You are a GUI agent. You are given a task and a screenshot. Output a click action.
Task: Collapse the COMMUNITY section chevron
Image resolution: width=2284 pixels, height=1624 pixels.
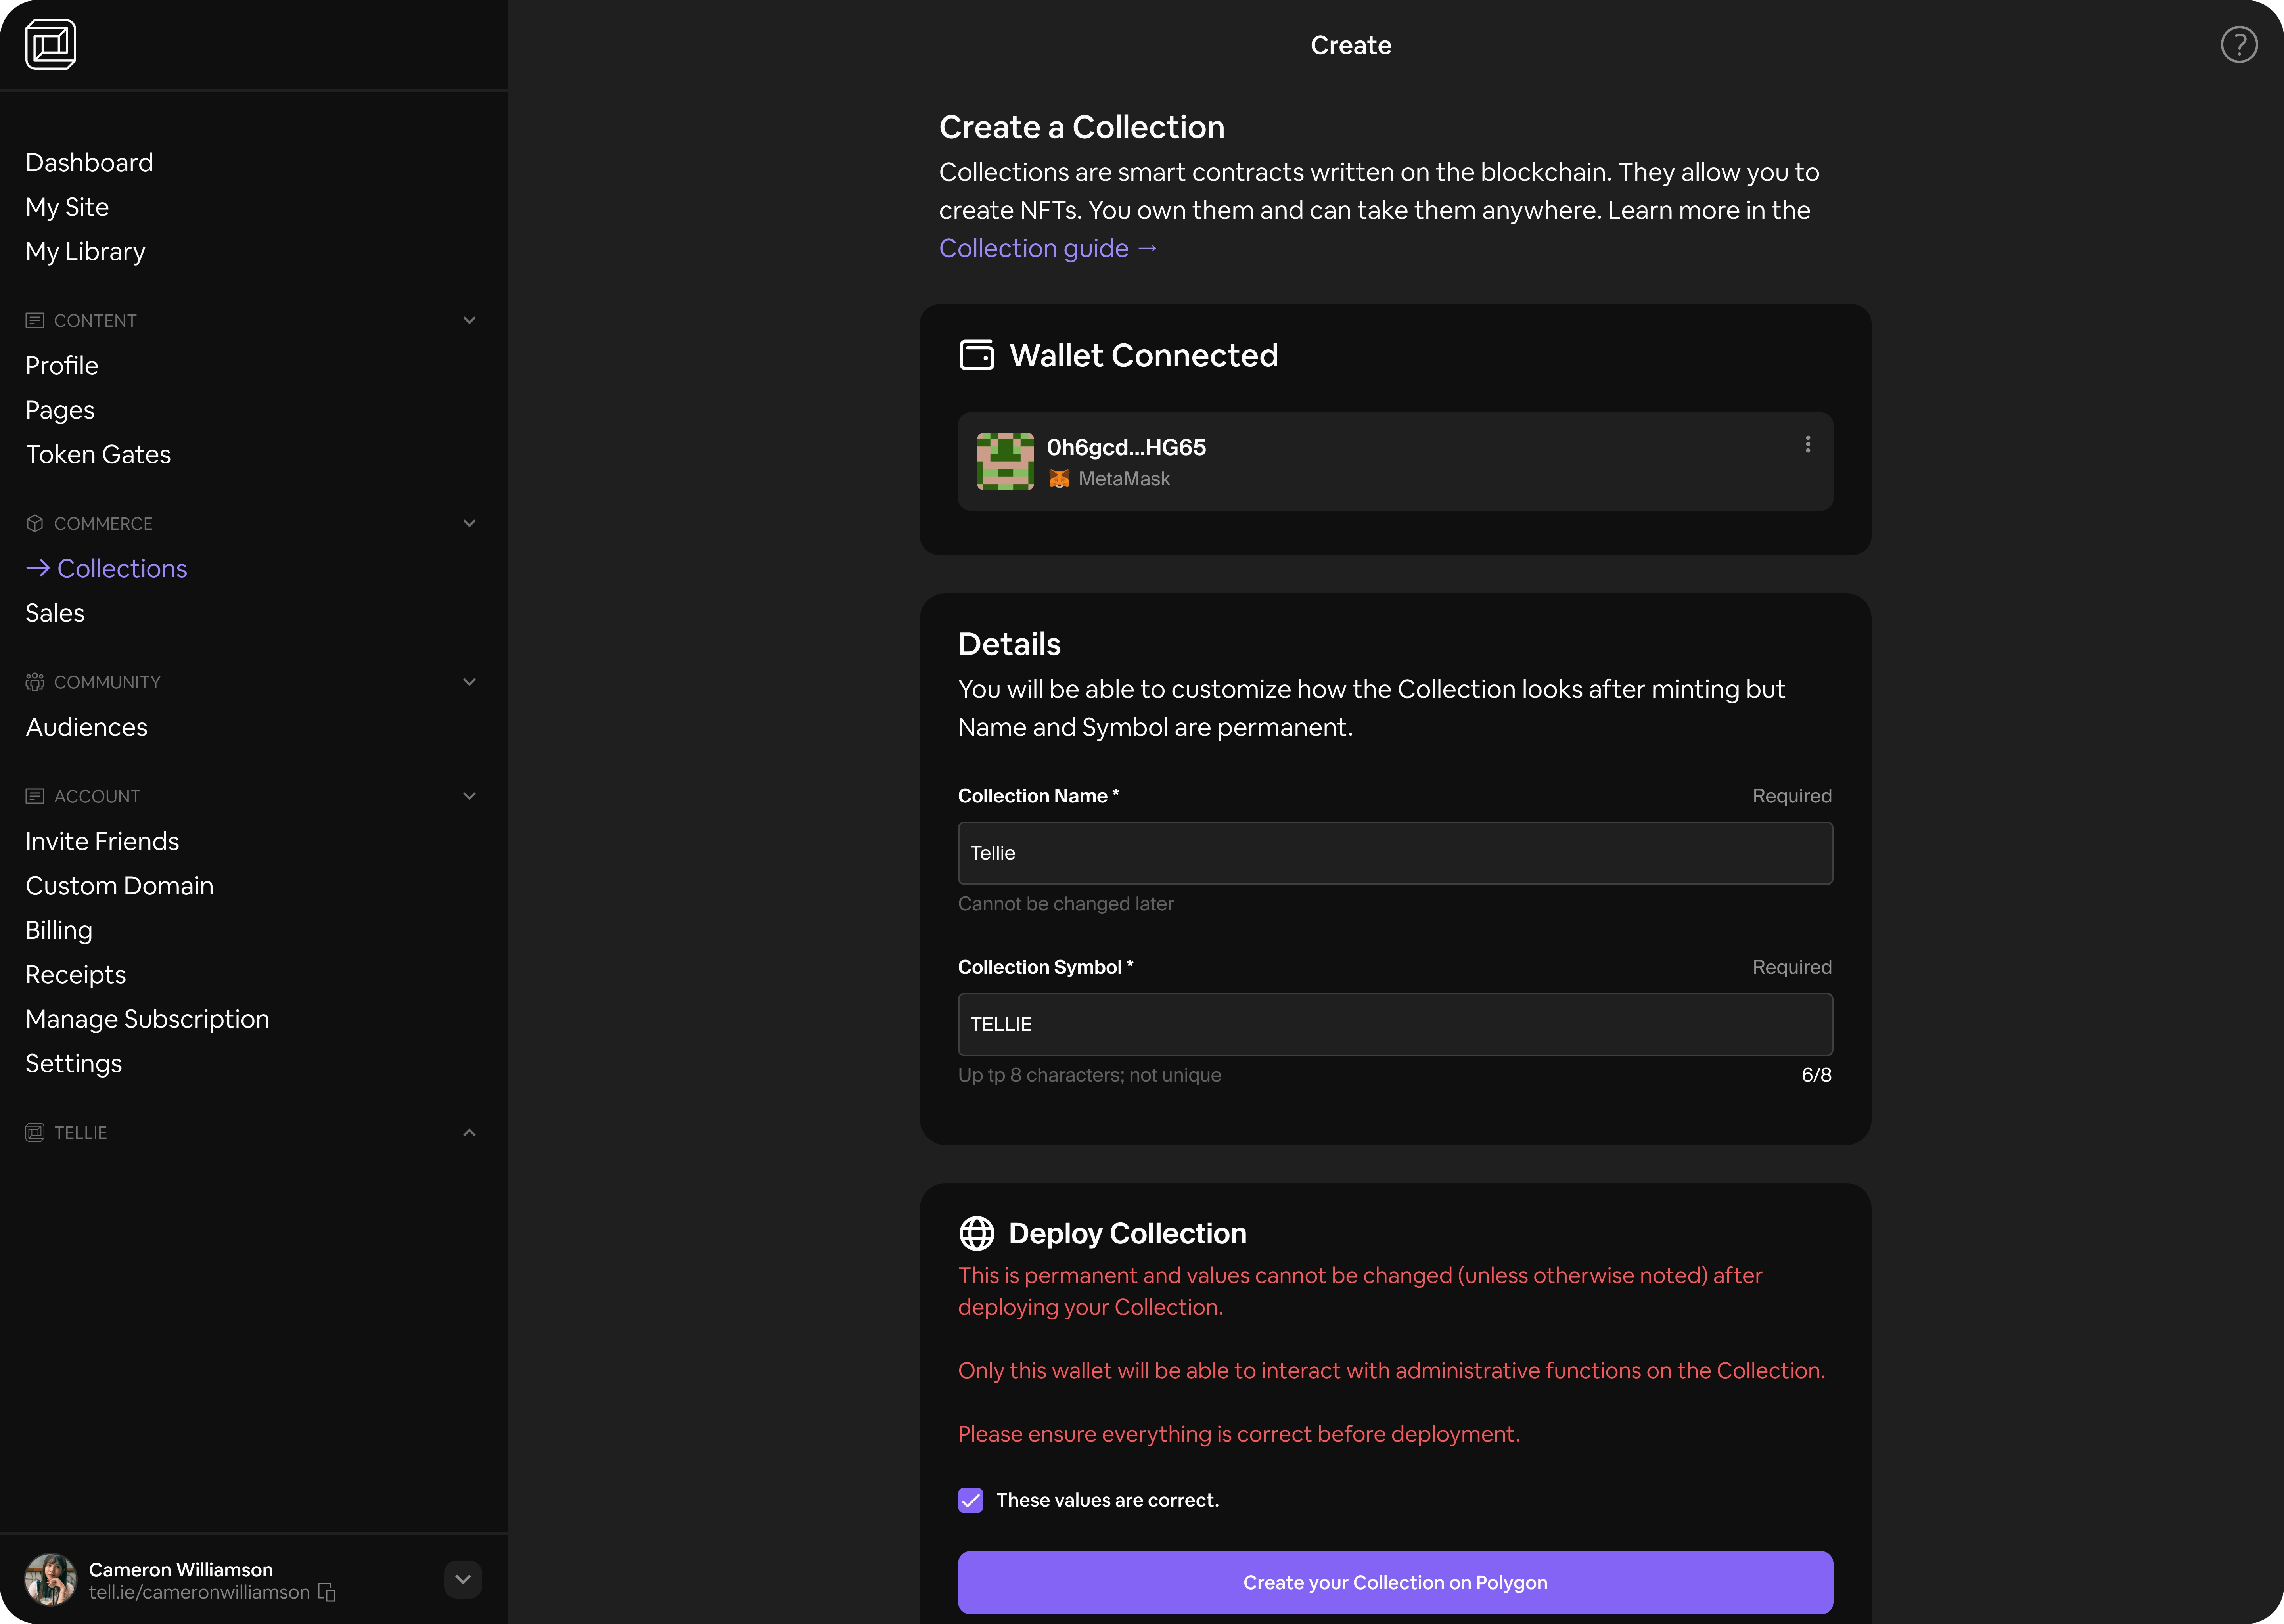click(469, 682)
